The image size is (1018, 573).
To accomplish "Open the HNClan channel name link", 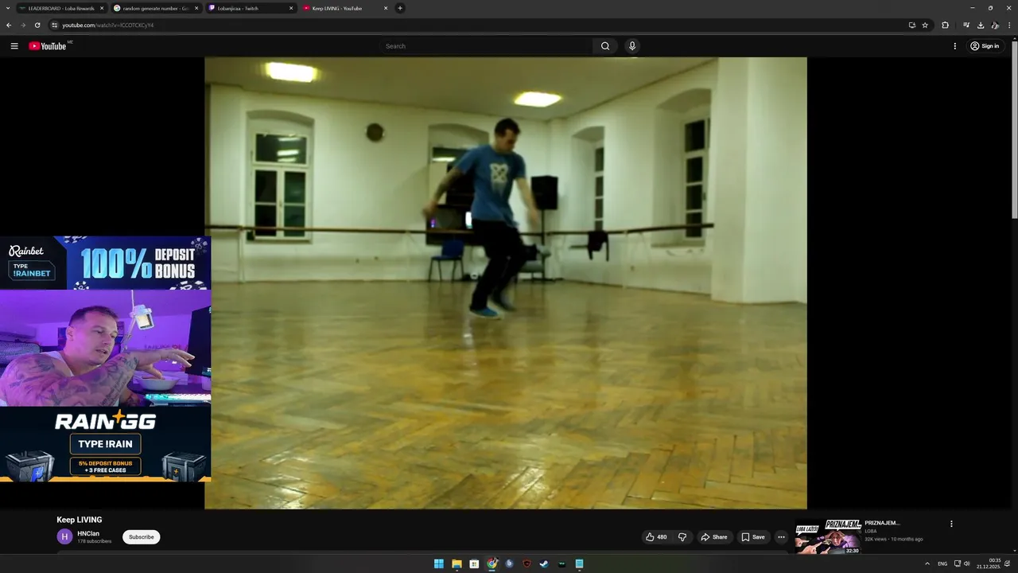I will click(88, 533).
